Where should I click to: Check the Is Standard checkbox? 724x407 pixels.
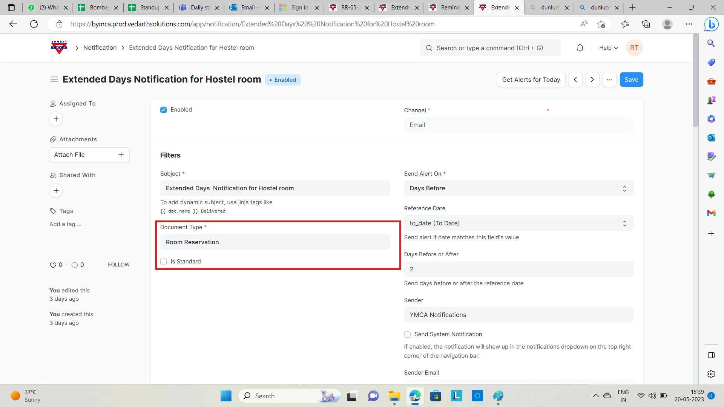coord(163,262)
